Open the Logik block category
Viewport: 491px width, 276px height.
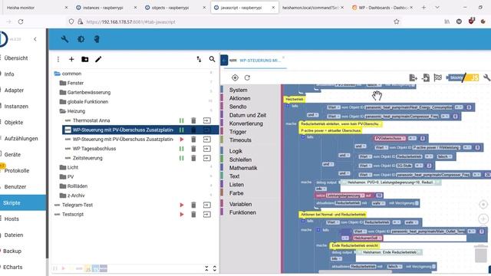pos(236,151)
